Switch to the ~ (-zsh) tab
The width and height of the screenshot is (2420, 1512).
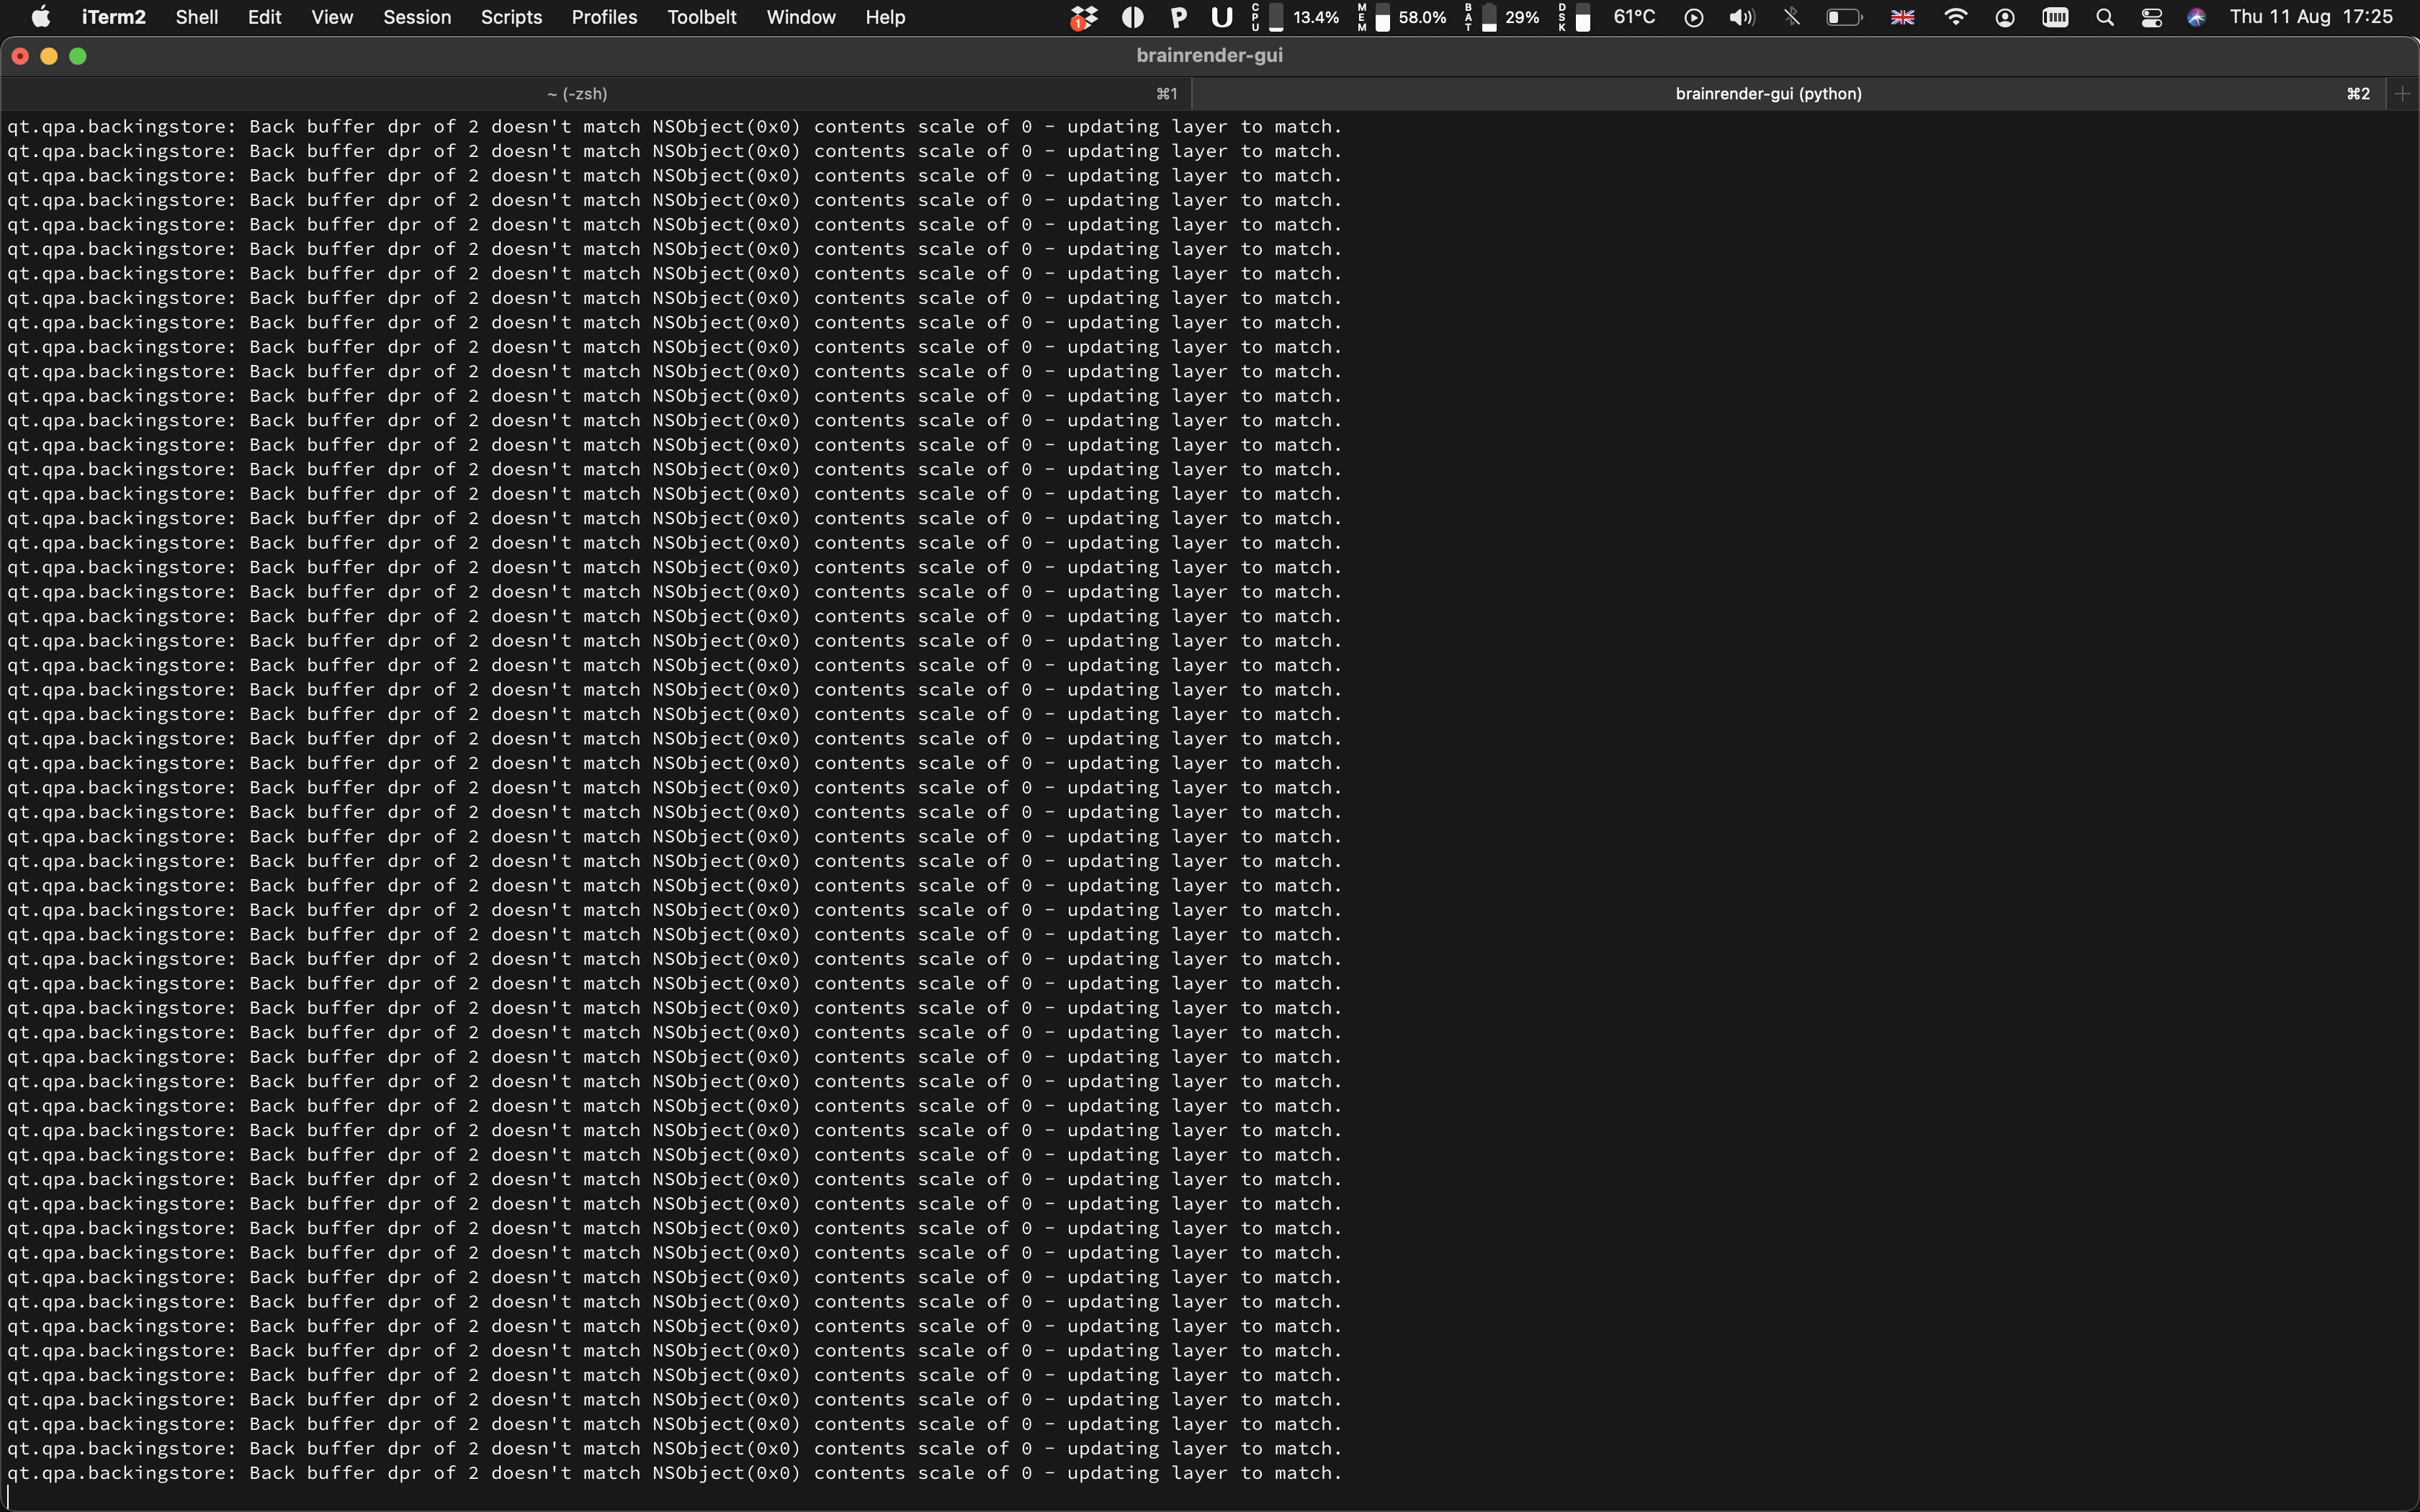[x=577, y=94]
